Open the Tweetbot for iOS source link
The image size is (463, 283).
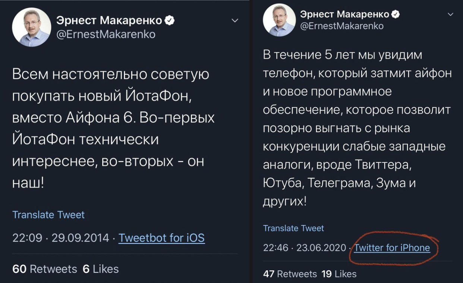(161, 238)
